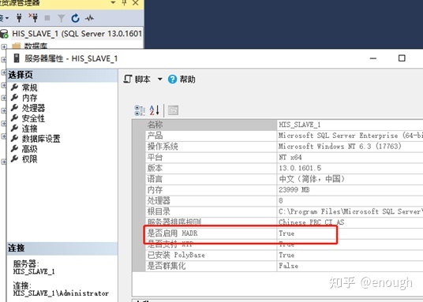Click the 名称 property row

[x=284, y=125]
